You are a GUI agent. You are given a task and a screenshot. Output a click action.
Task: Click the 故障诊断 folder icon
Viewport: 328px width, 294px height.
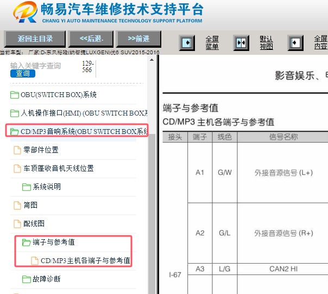click(27, 279)
